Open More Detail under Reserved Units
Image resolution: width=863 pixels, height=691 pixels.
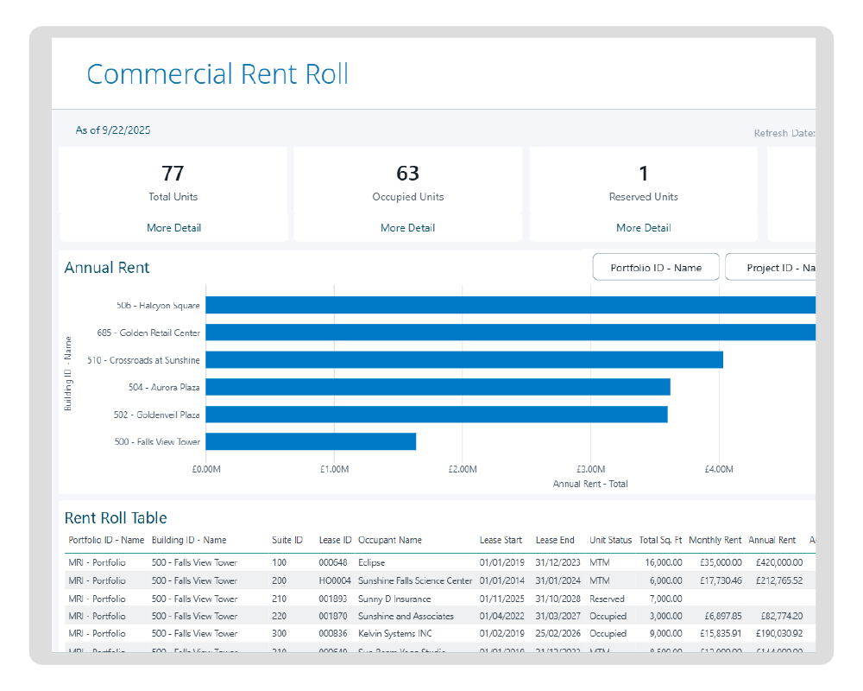point(643,228)
